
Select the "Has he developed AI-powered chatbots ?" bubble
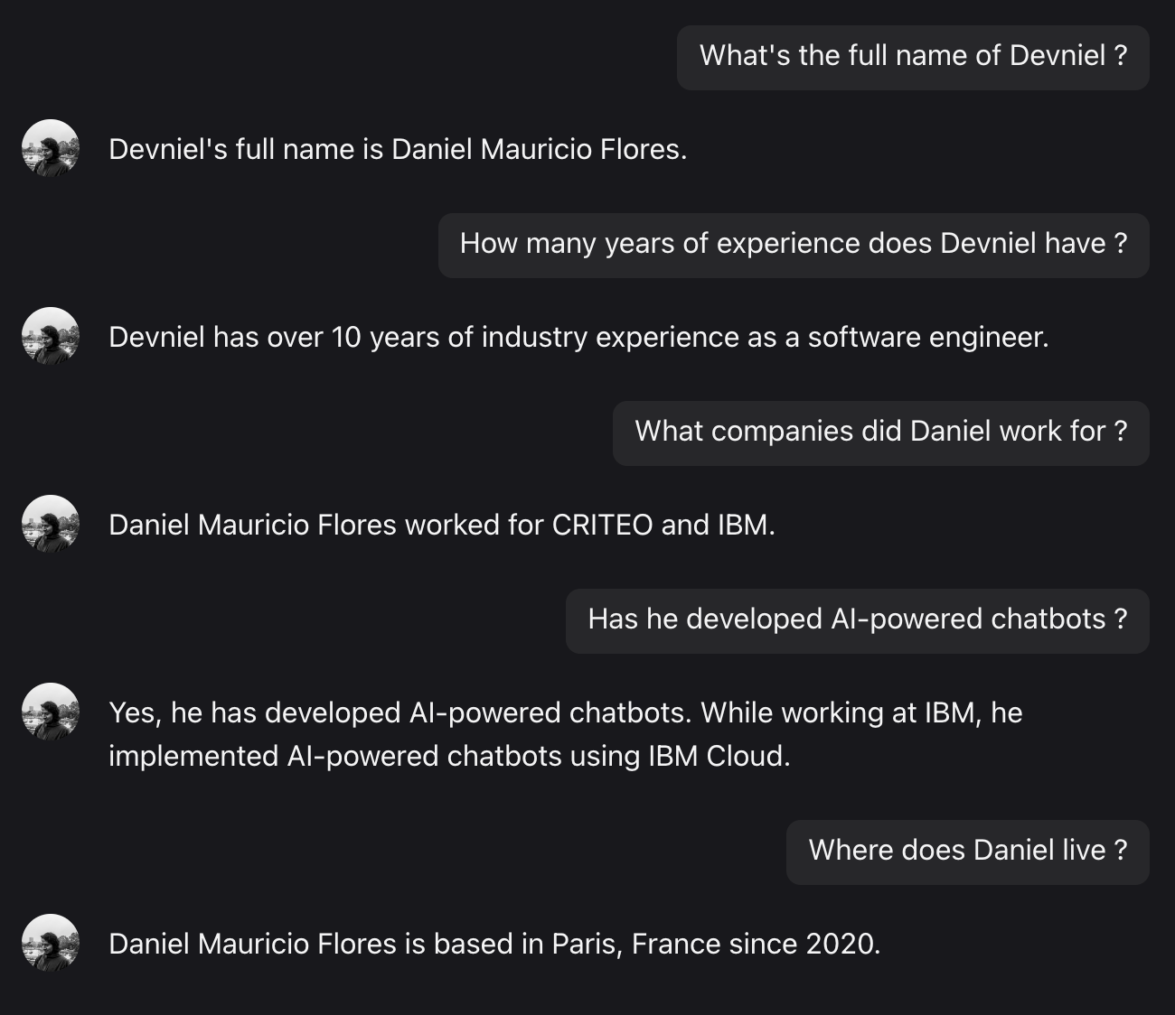coord(857,619)
